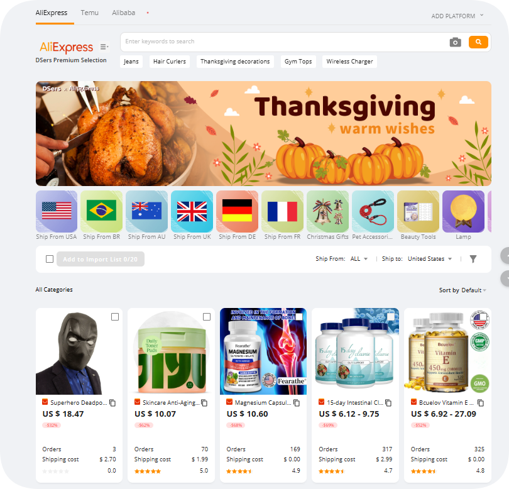Click the orange search magnifier button
This screenshot has height=489, width=509.
click(x=478, y=42)
